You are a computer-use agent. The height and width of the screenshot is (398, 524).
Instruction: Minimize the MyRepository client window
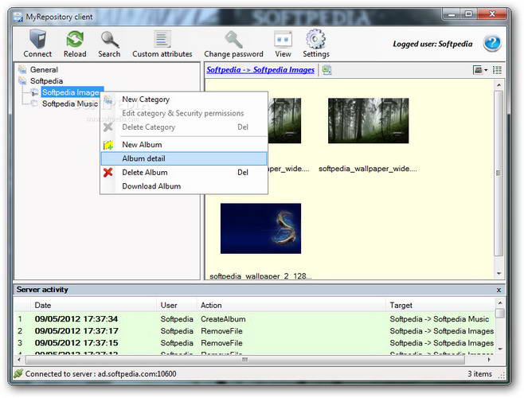(x=452, y=14)
